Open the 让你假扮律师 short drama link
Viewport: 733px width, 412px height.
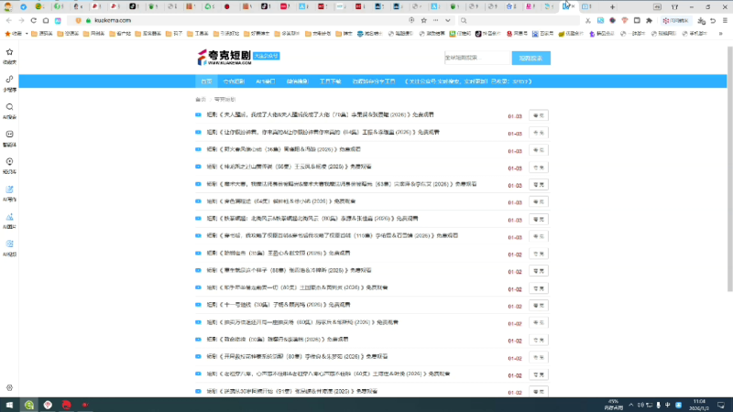[x=323, y=132]
